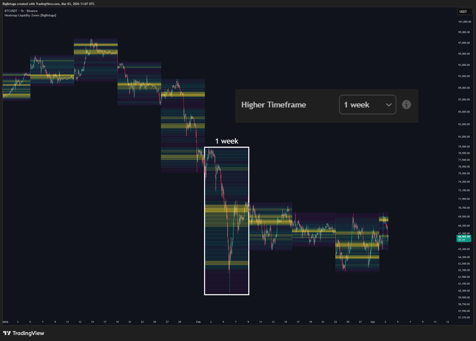The width and height of the screenshot is (476, 341).
Task: Click the 'Higher Timeframe' setting label
Action: pos(273,105)
